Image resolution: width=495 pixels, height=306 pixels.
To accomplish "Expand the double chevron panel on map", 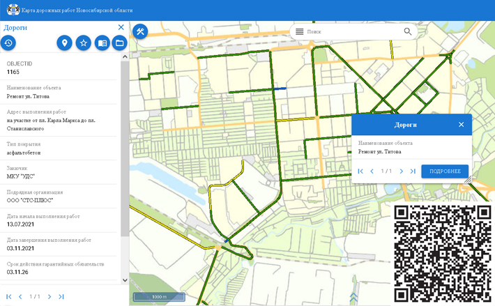I will (x=353, y=296).
